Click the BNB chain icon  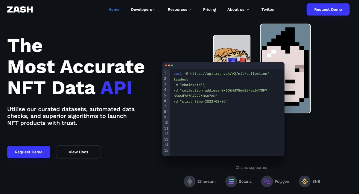coord(305,181)
